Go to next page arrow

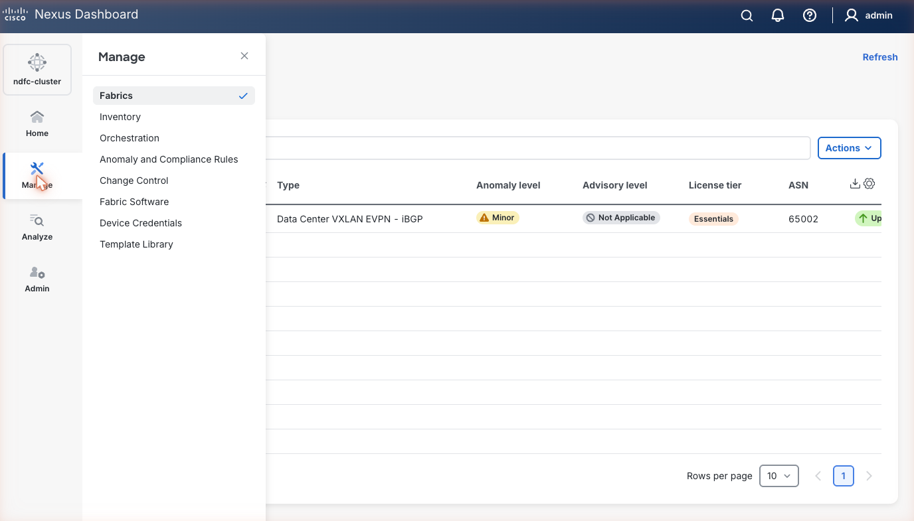pos(869,476)
